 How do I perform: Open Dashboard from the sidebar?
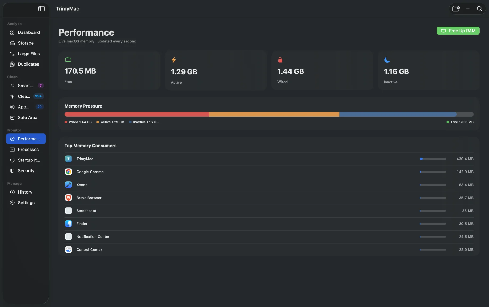(x=26, y=32)
